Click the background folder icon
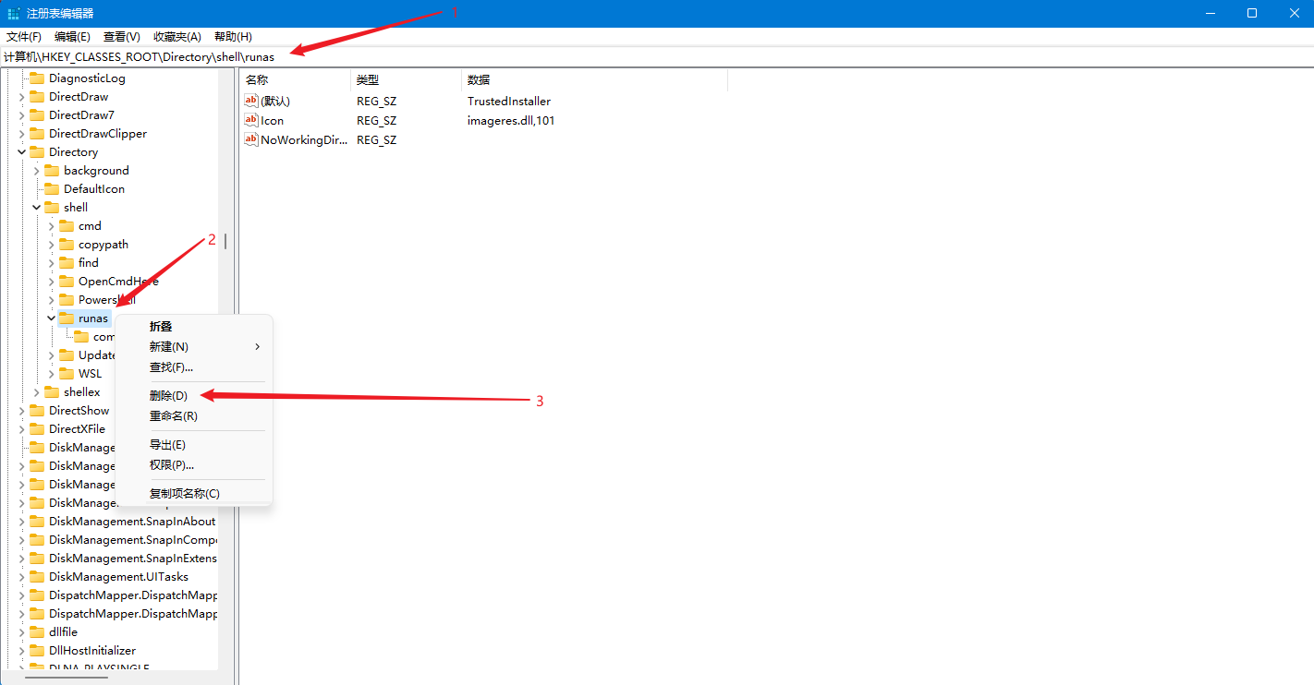This screenshot has width=1314, height=685. coord(52,171)
